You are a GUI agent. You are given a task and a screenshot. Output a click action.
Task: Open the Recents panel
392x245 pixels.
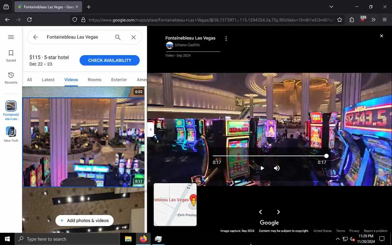pos(11,78)
